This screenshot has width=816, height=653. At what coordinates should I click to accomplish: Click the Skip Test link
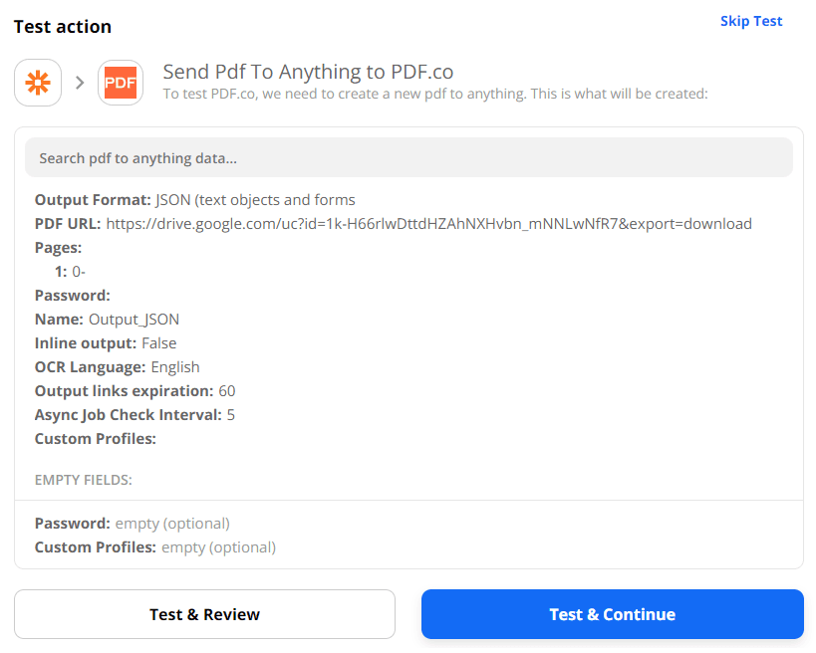pyautogui.click(x=750, y=21)
